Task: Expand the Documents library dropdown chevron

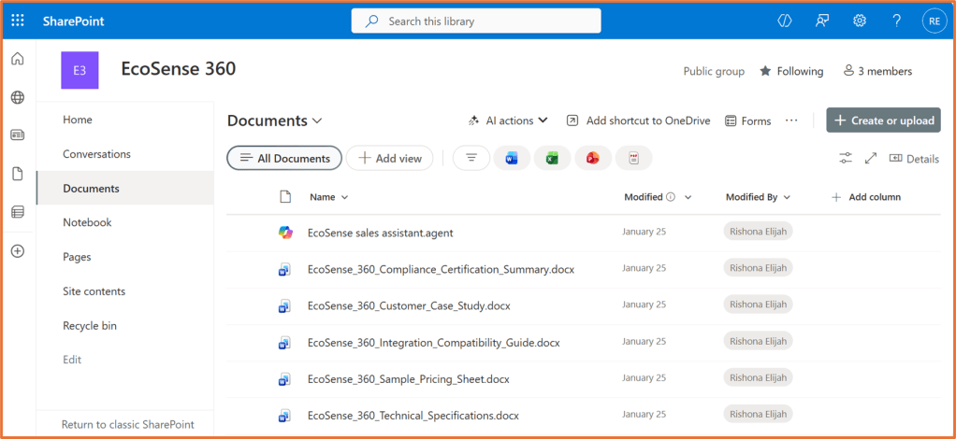Action: tap(317, 121)
